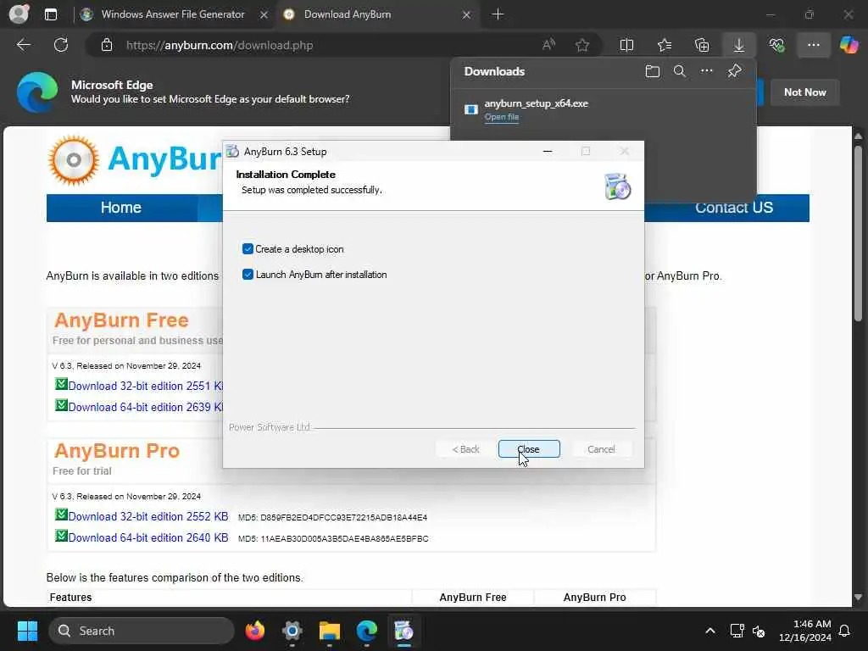Viewport: 868px width, 651px height.
Task: Download AnyBurn Free 64-bit edition
Action: click(146, 407)
